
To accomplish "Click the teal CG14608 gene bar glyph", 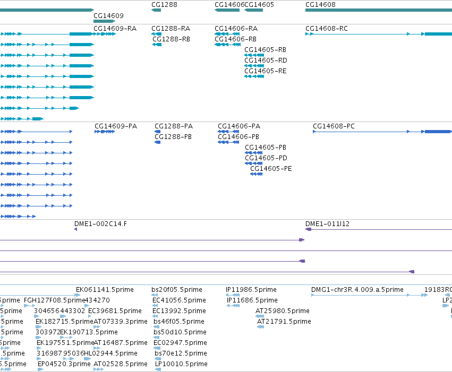I will [x=379, y=10].
